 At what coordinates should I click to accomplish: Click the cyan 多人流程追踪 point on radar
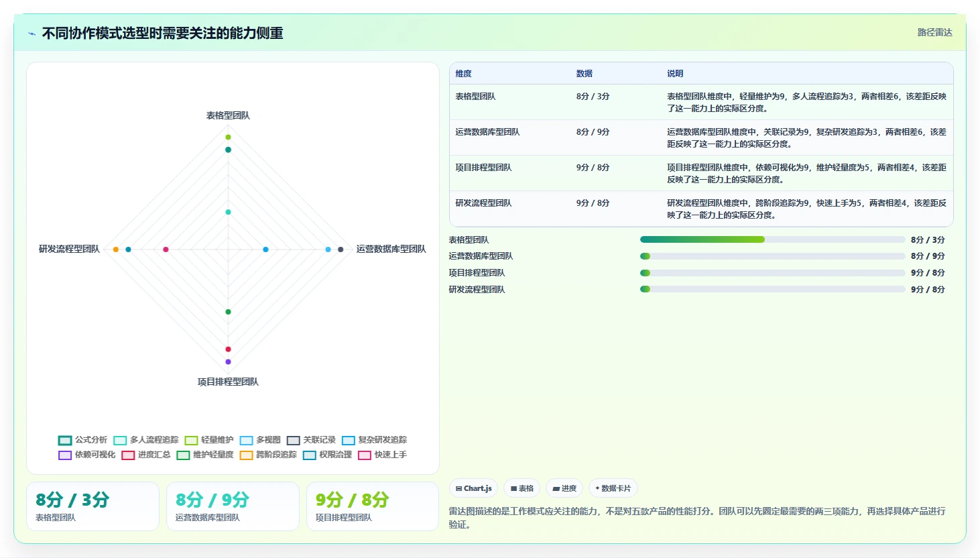point(228,212)
